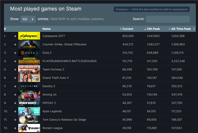The height and width of the screenshot is (133, 198).
Task: Select Apex Legends 24h peak 94,105
Action: [151, 111]
